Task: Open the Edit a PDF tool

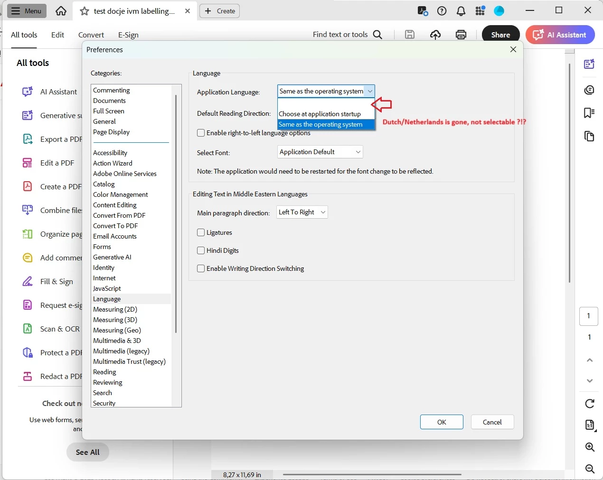Action: point(48,163)
